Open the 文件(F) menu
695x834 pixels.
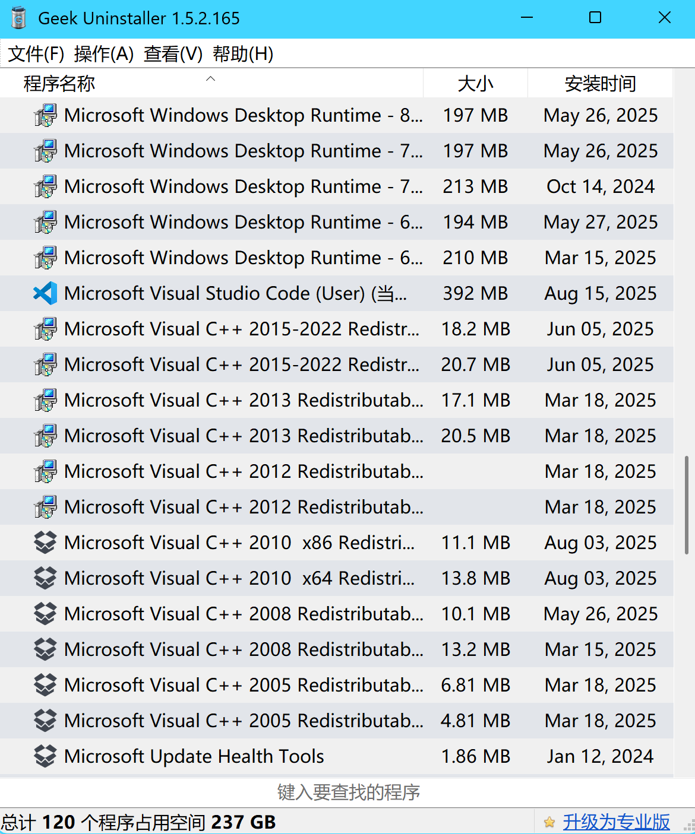click(36, 54)
